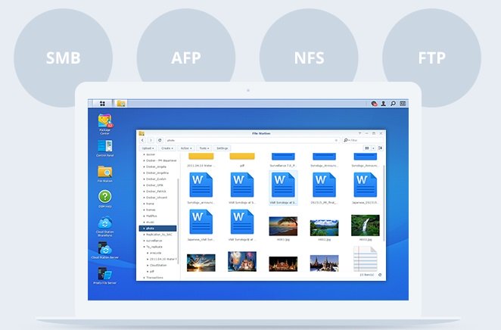Select the photo folder in the tree
This screenshot has height=330, width=501.
[151, 228]
